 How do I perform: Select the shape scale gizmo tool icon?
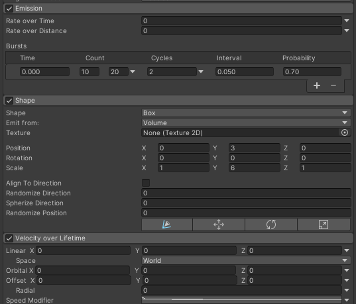[324, 225]
